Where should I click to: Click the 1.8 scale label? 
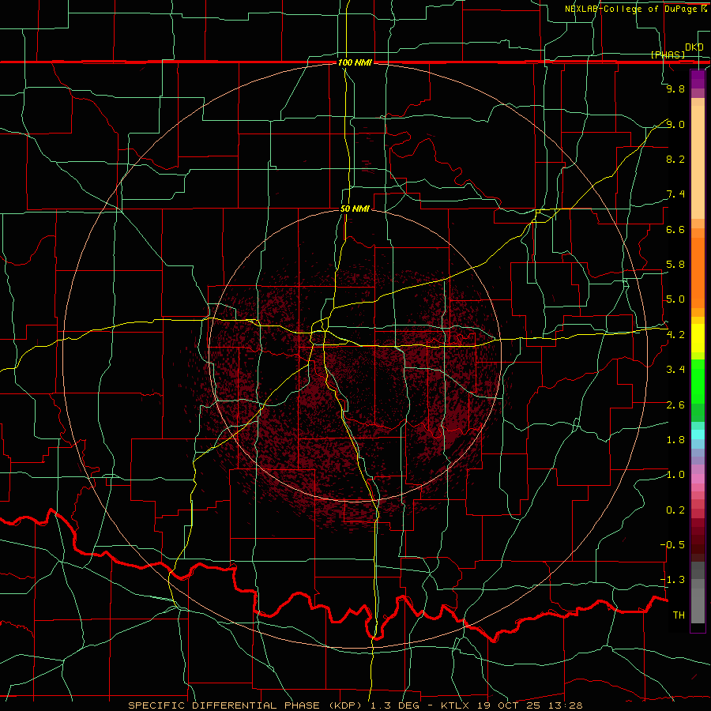click(x=675, y=440)
